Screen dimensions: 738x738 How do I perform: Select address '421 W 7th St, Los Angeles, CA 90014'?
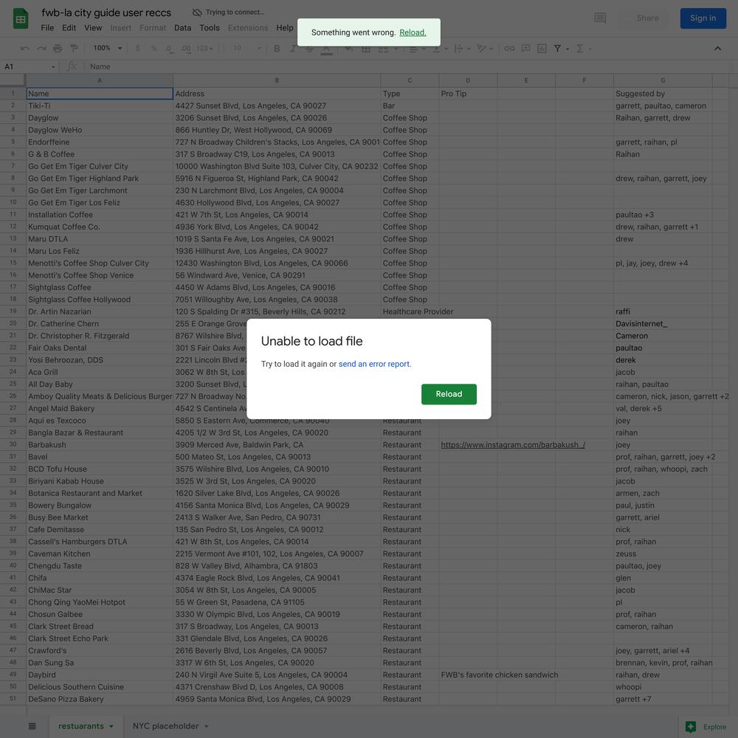coord(277,215)
